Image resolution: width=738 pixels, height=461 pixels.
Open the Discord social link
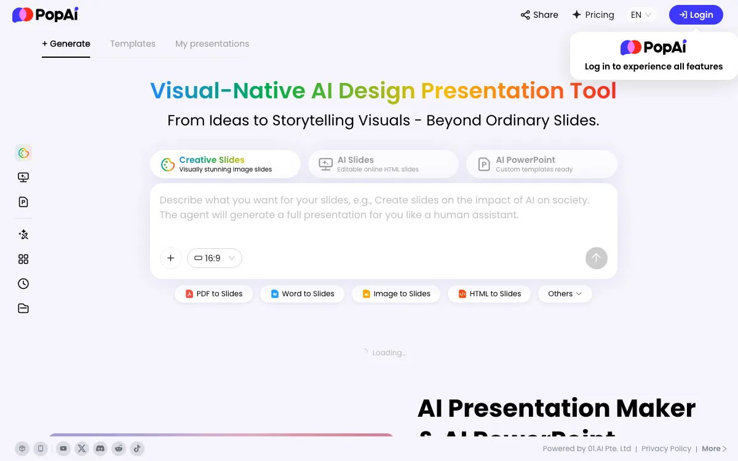point(100,449)
